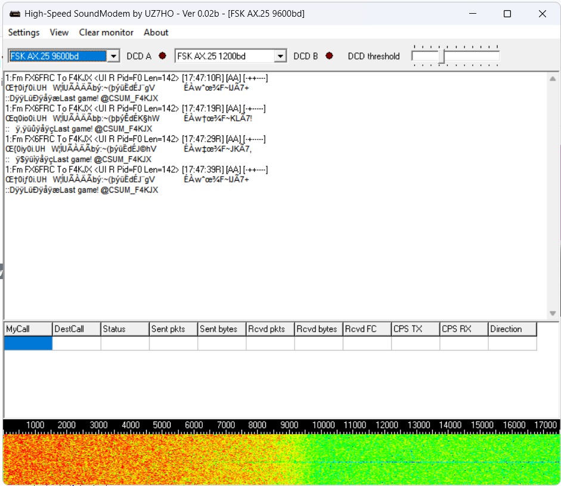Open the Settings menu

(24, 32)
